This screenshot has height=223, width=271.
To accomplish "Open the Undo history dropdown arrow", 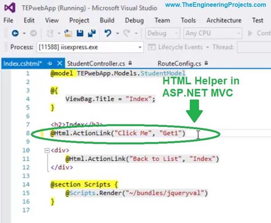I will (x=117, y=33).
